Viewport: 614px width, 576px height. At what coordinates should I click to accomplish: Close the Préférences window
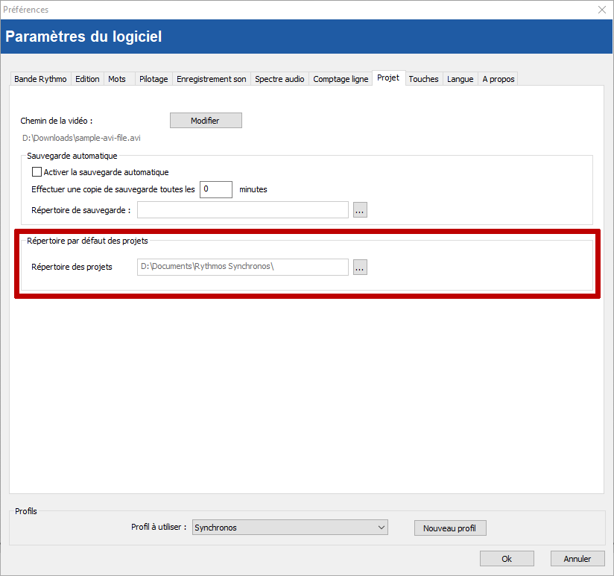click(602, 10)
